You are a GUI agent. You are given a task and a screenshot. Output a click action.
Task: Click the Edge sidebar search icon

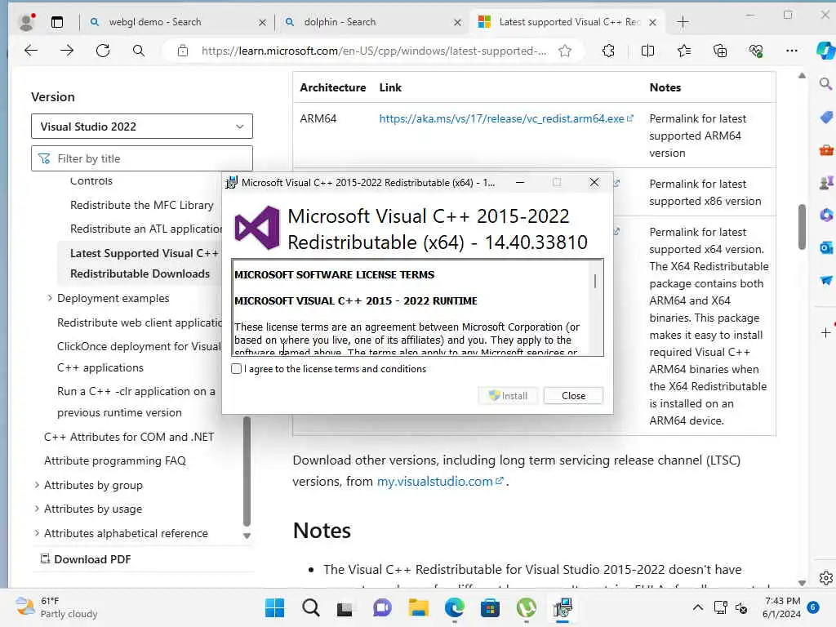pos(826,84)
